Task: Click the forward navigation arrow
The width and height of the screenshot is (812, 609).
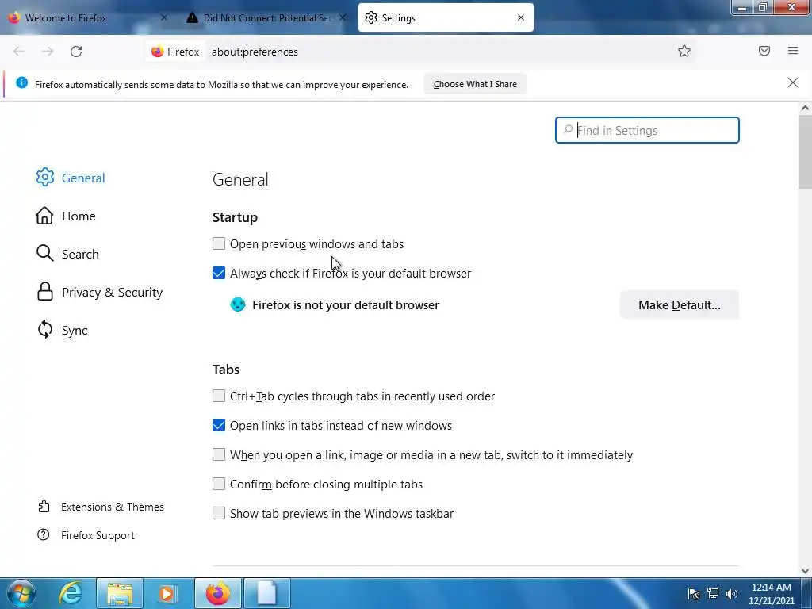Action: pyautogui.click(x=48, y=52)
